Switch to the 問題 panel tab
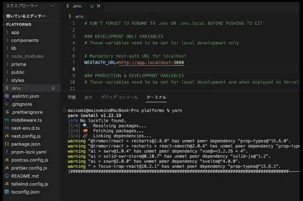This screenshot has width=303, height=201. 72,97
